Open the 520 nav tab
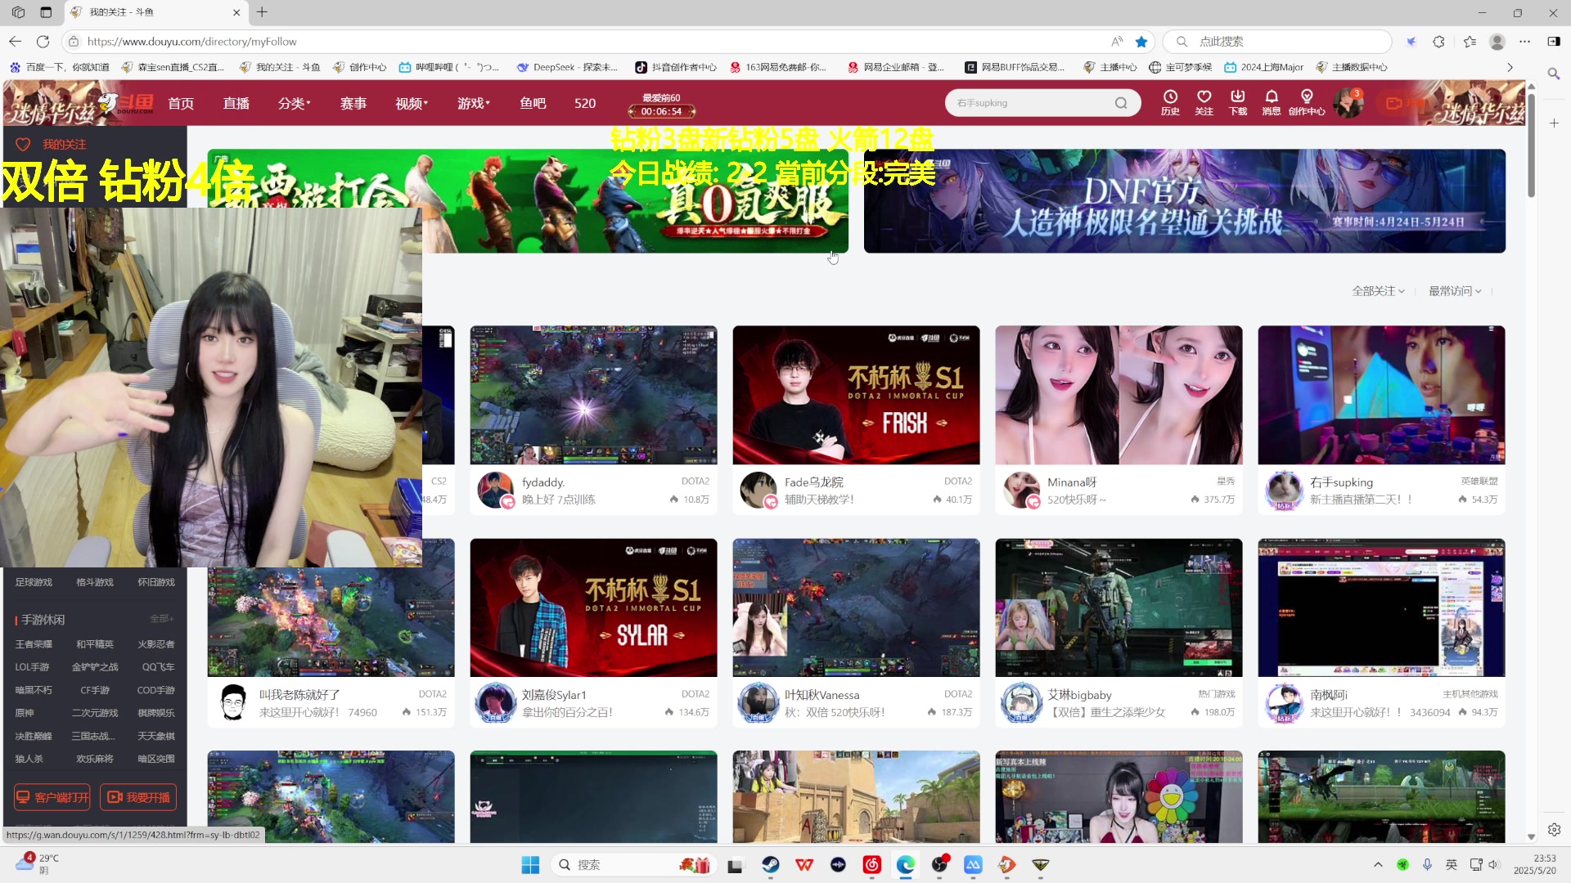This screenshot has height=883, width=1571. (x=585, y=103)
